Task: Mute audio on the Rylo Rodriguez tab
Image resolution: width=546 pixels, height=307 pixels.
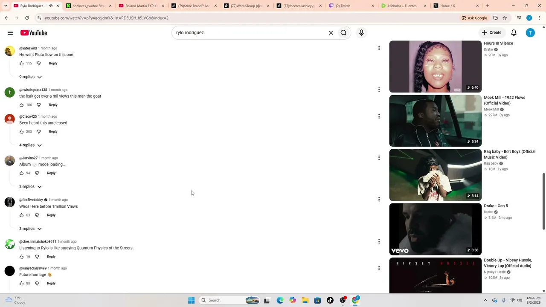Action: click(51, 6)
